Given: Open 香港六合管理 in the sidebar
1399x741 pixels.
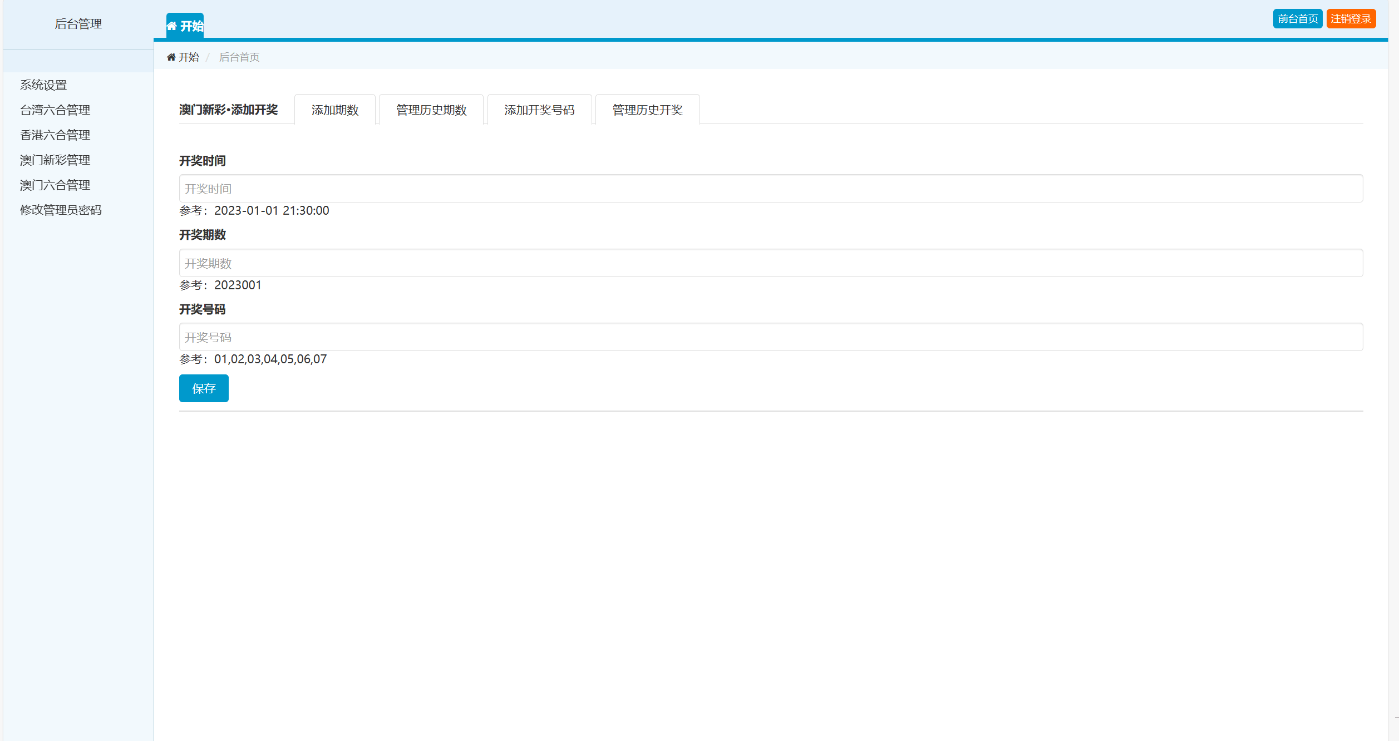Looking at the screenshot, I should [x=55, y=135].
